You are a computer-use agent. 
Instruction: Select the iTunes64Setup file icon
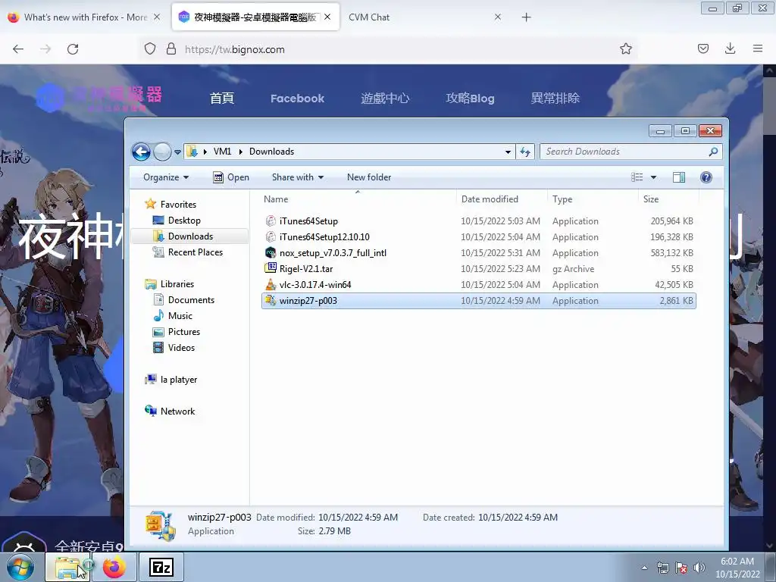coord(271,221)
